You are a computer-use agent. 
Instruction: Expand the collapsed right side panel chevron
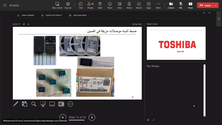[x=219, y=19]
